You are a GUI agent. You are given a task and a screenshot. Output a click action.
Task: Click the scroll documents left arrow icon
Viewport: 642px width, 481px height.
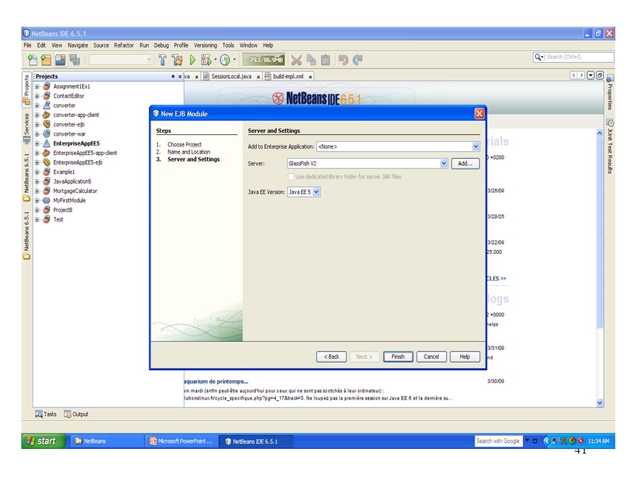(x=574, y=75)
